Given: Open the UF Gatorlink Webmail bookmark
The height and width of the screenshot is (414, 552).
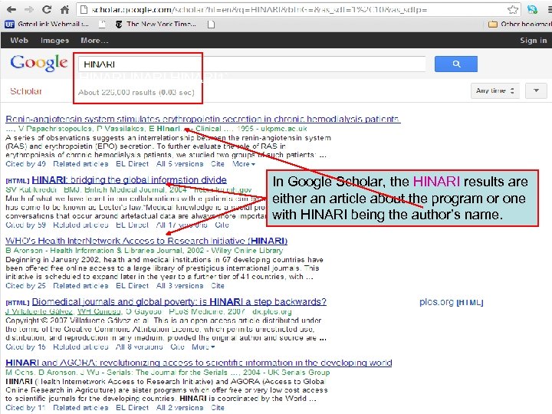Looking at the screenshot, I should coord(47,24).
